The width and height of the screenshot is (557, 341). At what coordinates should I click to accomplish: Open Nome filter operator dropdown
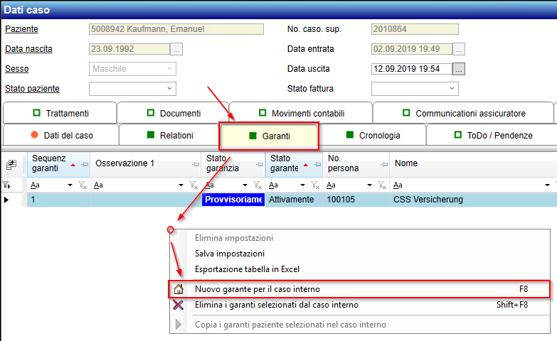[548, 185]
